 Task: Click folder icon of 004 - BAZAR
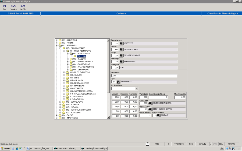(x=60, y=115)
